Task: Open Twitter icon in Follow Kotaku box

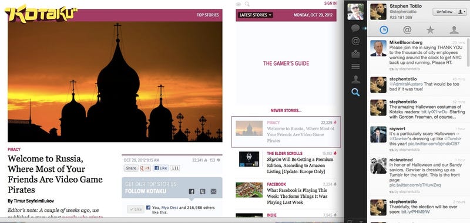Action: [203, 191]
